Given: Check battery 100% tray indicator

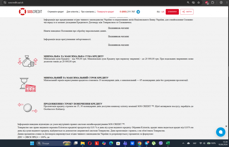Looking at the screenshot, I should tap(211, 143).
